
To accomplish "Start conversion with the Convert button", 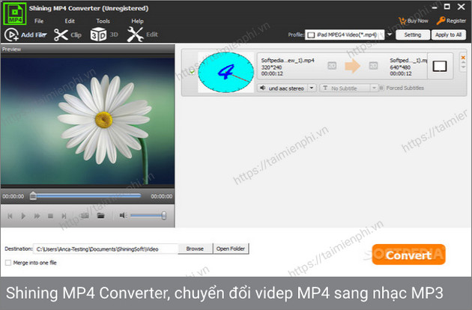I will tap(408, 255).
